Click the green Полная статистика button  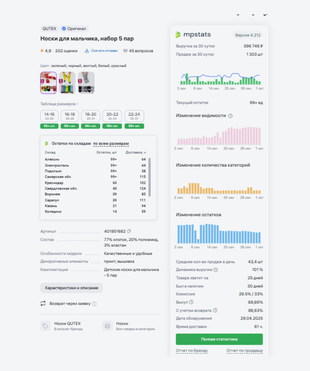click(x=219, y=339)
